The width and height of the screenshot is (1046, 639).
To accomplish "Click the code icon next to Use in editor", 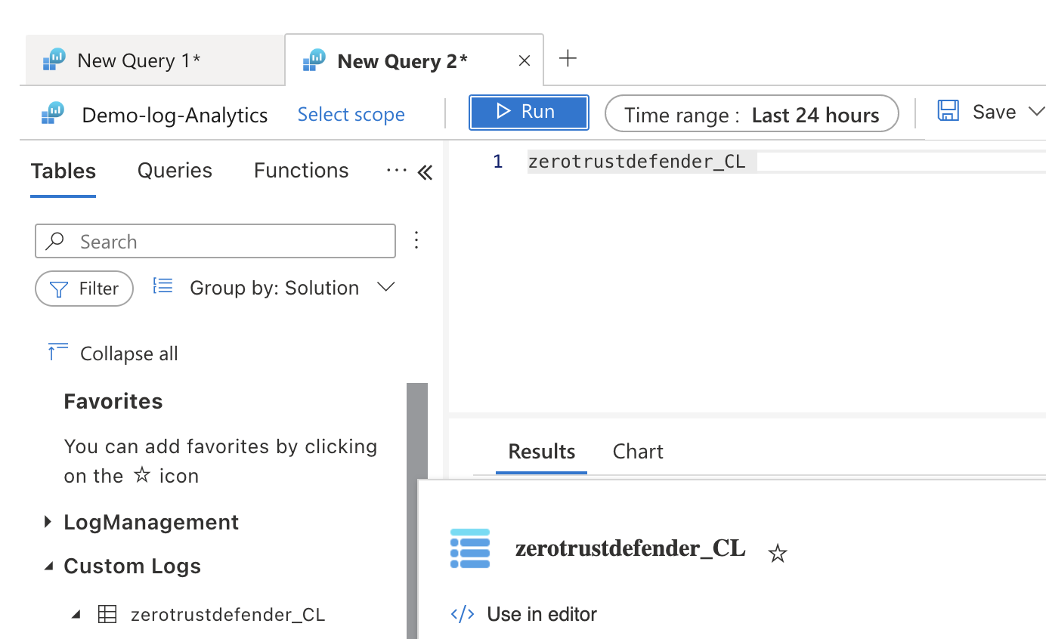I will click(x=462, y=614).
